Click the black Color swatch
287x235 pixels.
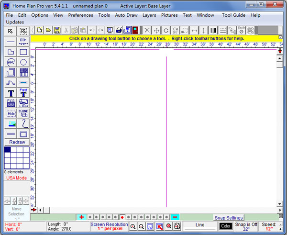click(x=226, y=226)
